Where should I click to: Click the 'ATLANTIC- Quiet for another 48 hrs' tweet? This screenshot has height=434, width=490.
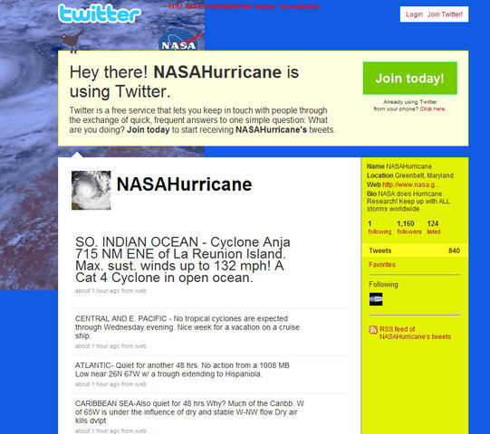[182, 370]
